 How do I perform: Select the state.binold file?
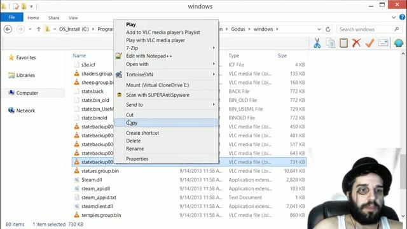tap(94, 118)
